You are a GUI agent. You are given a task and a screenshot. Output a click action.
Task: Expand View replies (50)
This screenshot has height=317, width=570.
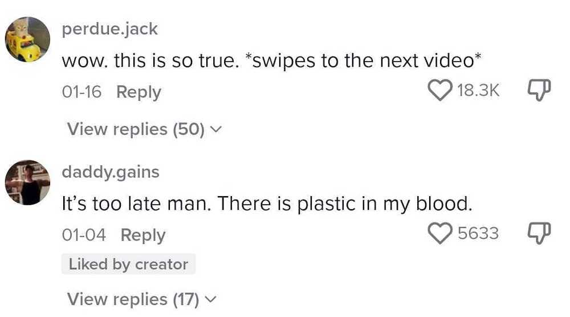tap(144, 129)
